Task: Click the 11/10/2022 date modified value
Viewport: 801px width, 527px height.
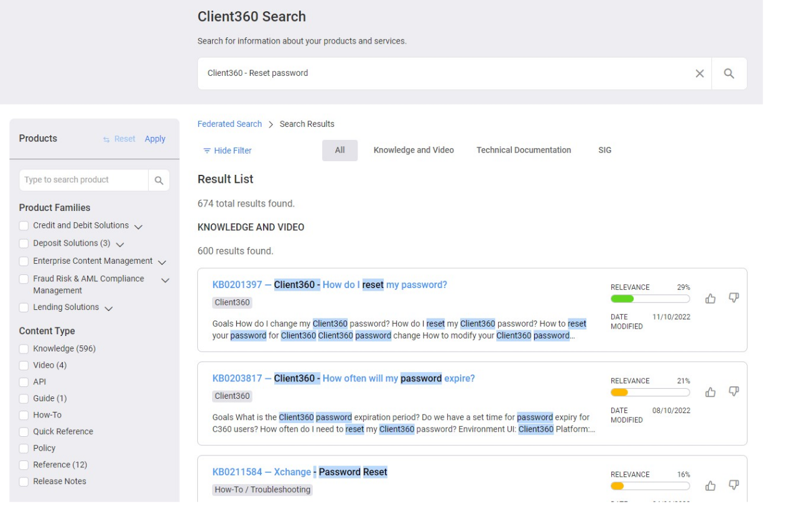Action: 671,317
